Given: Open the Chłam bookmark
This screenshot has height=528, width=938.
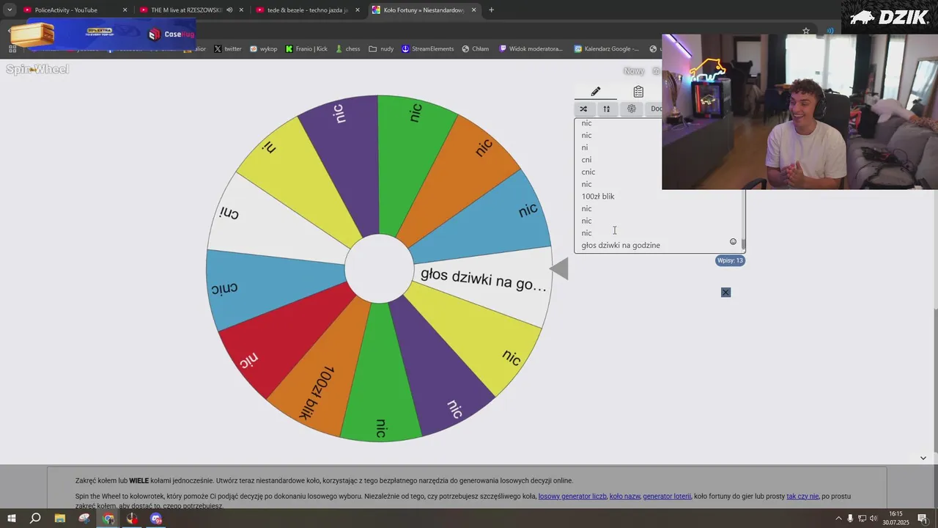Looking at the screenshot, I should tap(476, 49).
